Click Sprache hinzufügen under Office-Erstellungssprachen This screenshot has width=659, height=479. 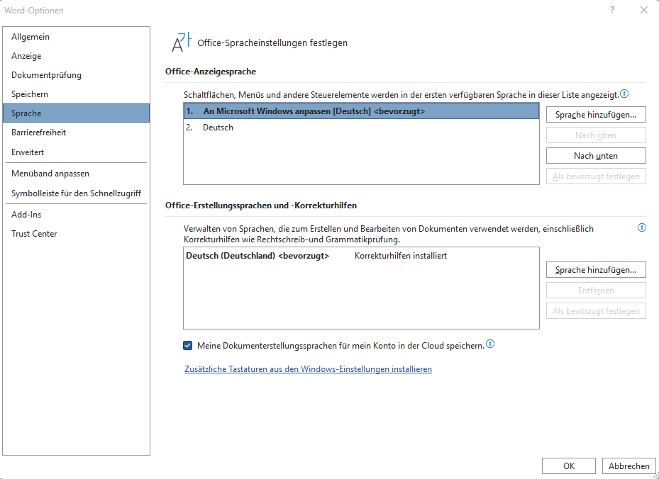595,269
